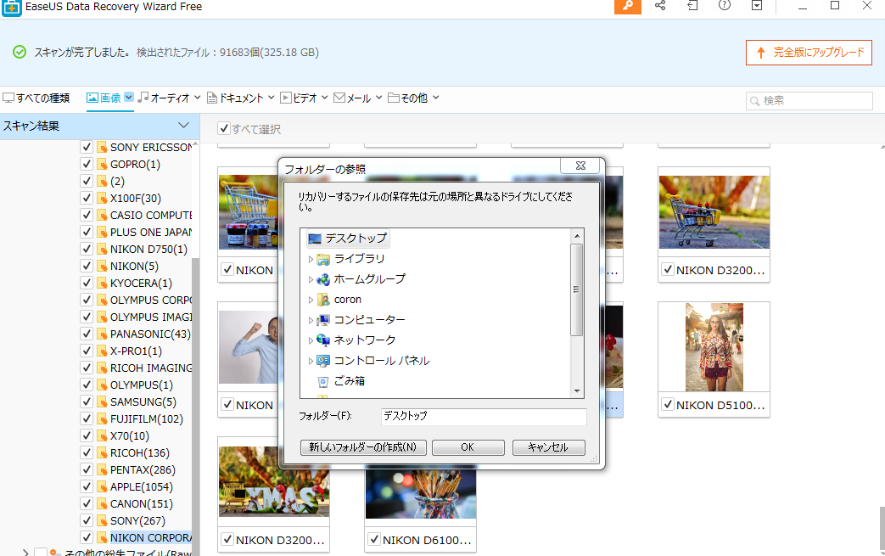Expand the coron tree node
Image resolution: width=885 pixels, height=556 pixels.
click(311, 300)
